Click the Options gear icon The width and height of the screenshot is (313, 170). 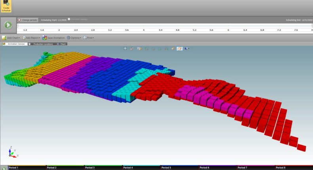[x=69, y=38]
